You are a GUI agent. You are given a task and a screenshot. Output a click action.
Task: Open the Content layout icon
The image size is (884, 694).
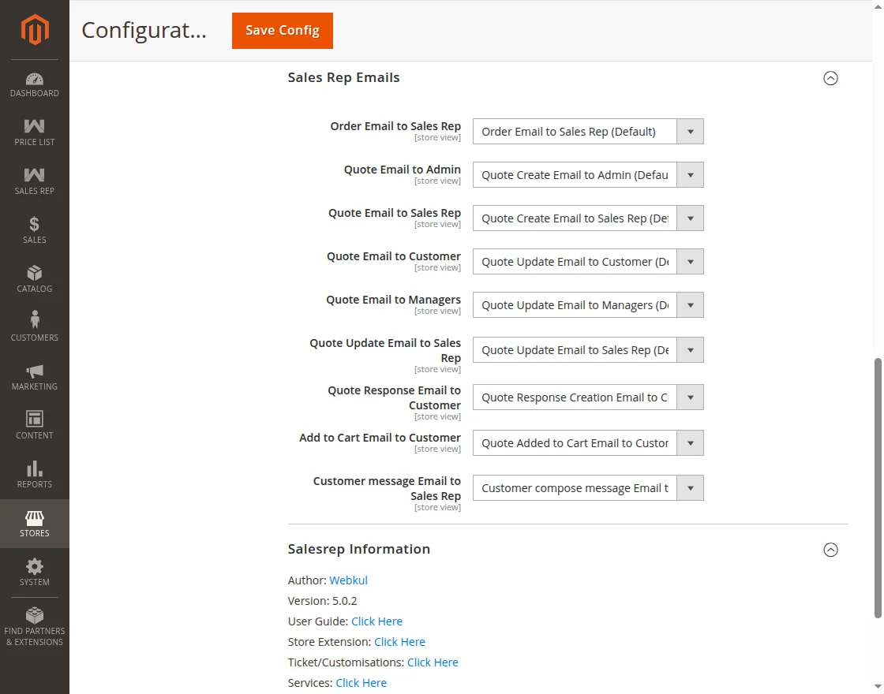(35, 419)
